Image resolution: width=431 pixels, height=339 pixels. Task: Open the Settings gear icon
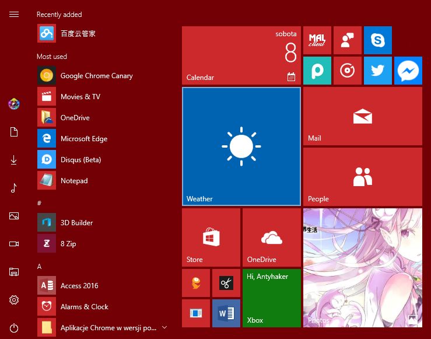coord(14,300)
